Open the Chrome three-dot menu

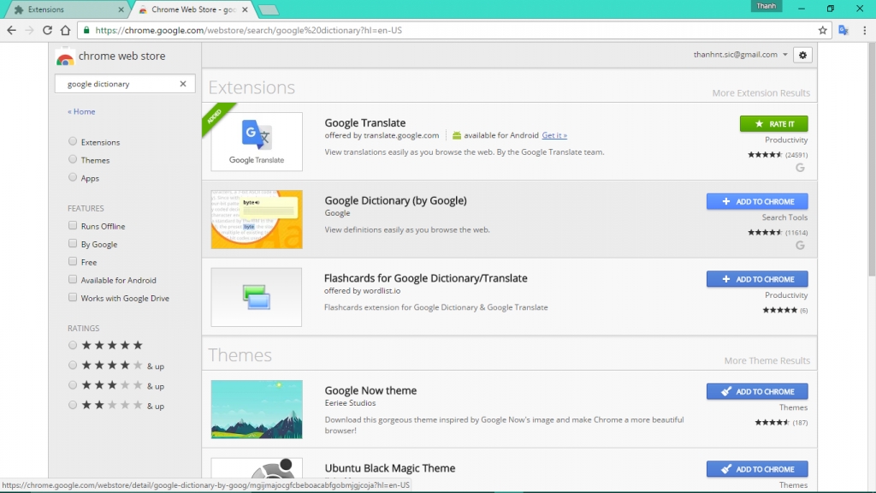[x=864, y=30]
